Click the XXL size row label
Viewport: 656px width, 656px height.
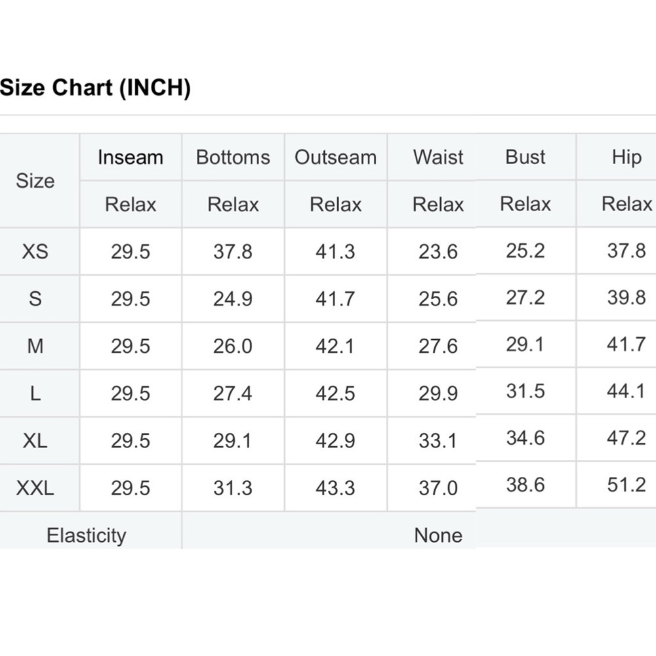coord(35,488)
